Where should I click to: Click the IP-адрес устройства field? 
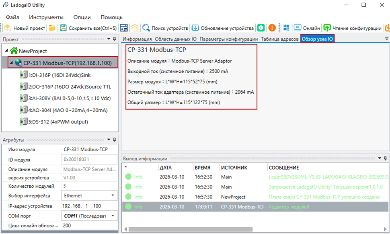(89, 206)
